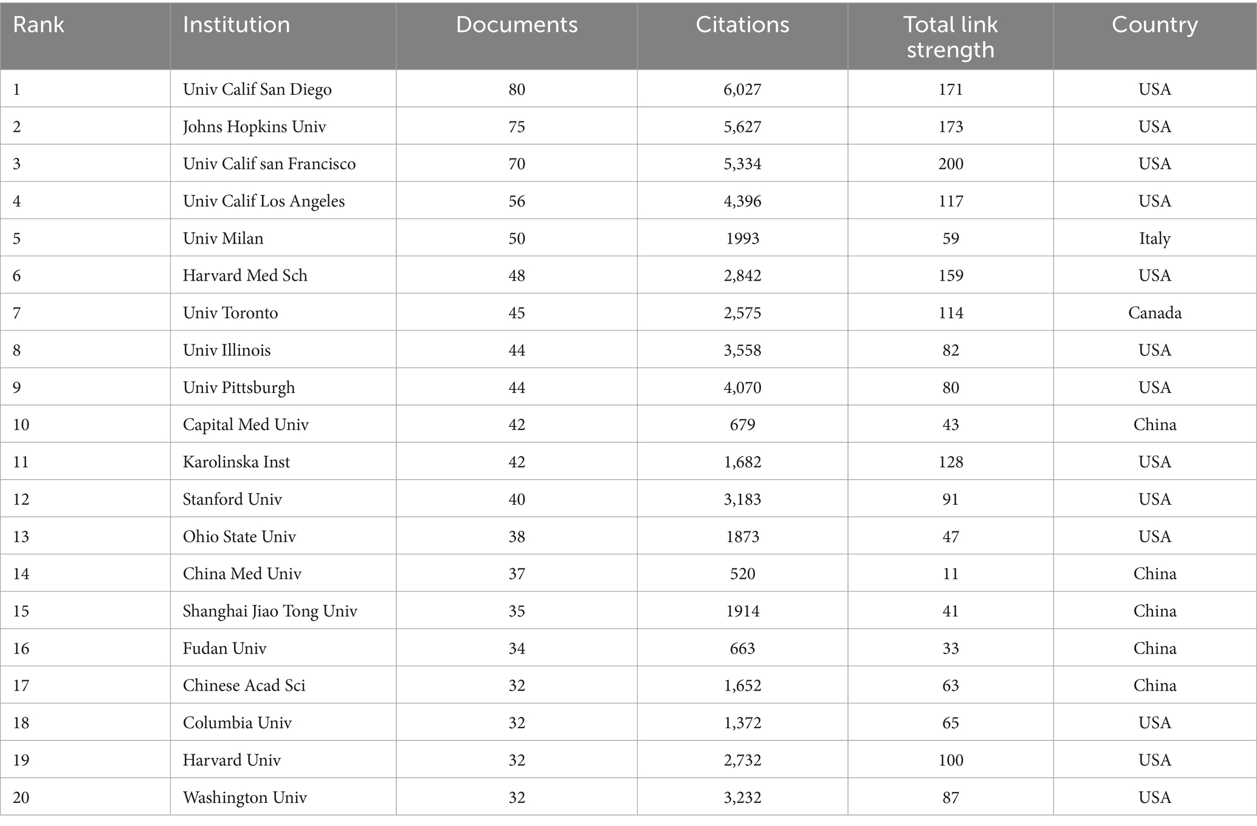Click link strength value 100
1257x826 pixels.
tap(951, 760)
